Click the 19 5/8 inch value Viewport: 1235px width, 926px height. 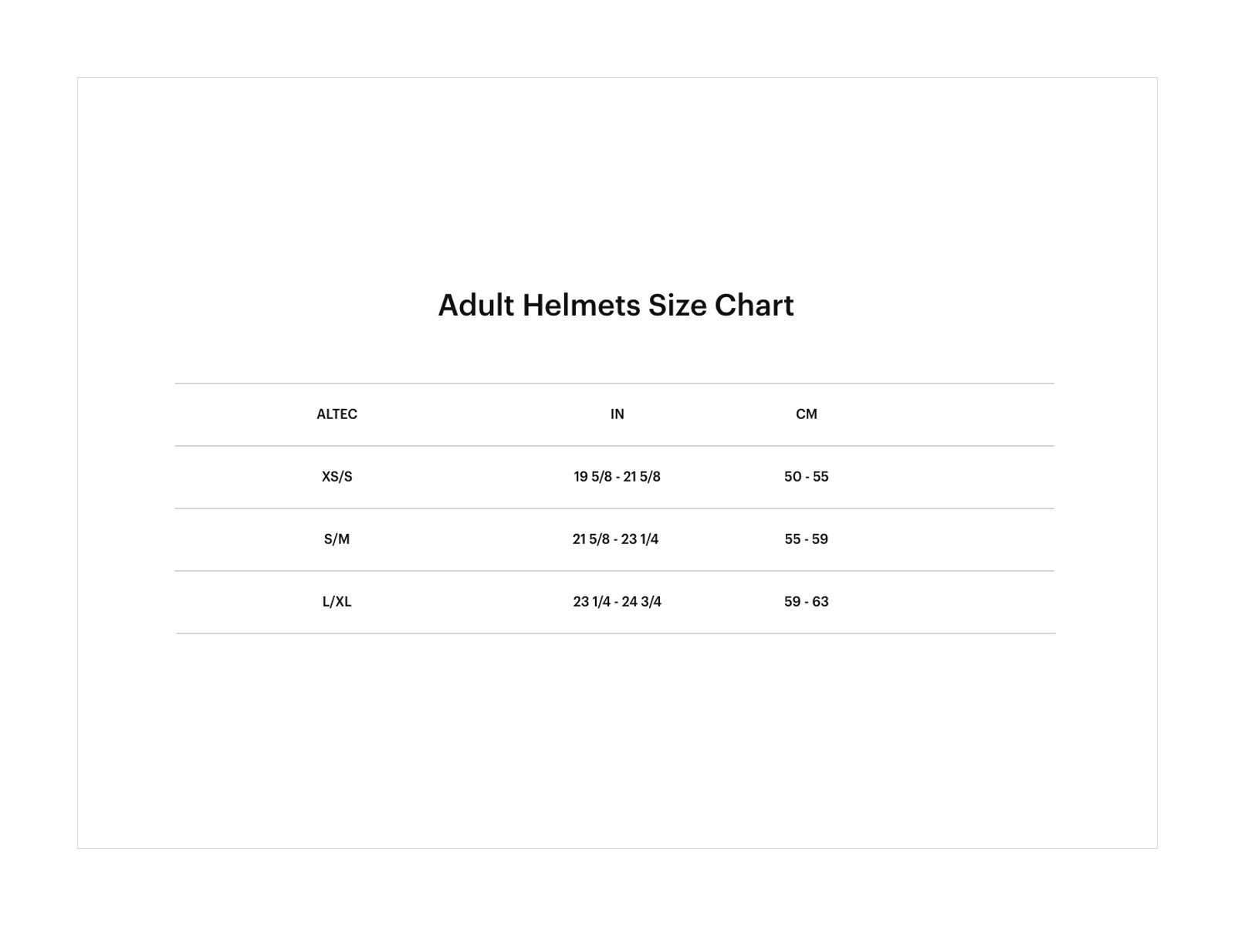click(592, 477)
